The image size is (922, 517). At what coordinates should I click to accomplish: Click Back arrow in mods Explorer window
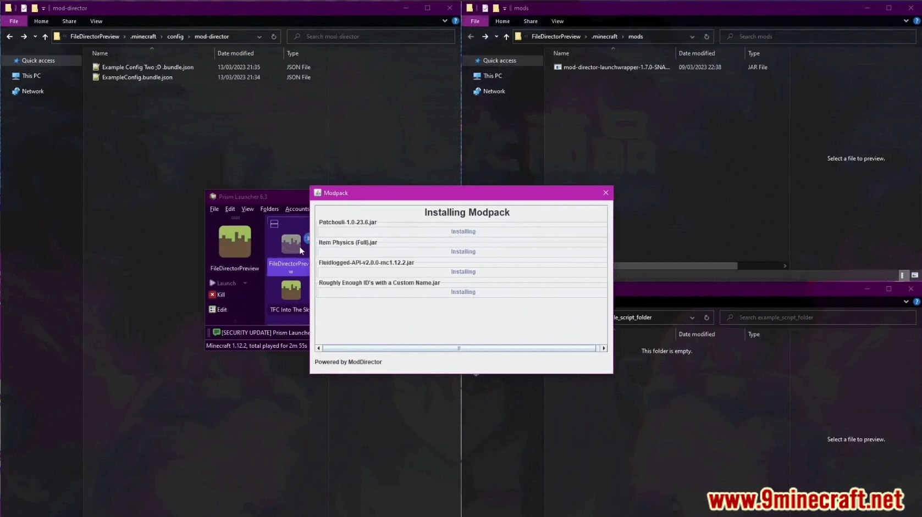(x=471, y=37)
